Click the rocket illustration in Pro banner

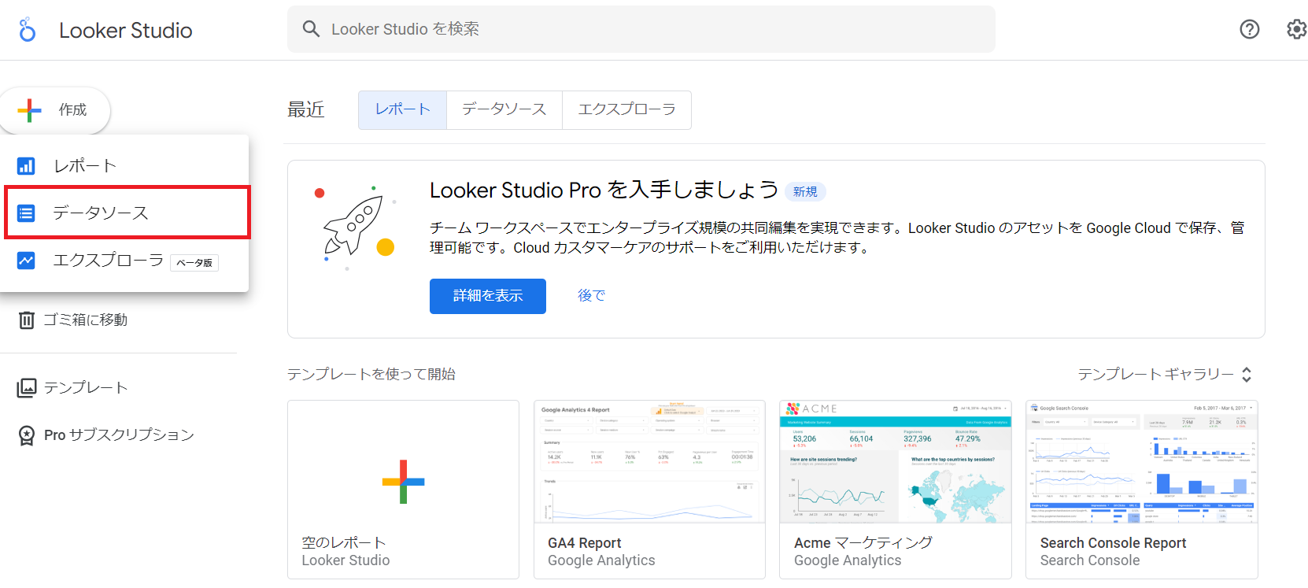(x=354, y=227)
